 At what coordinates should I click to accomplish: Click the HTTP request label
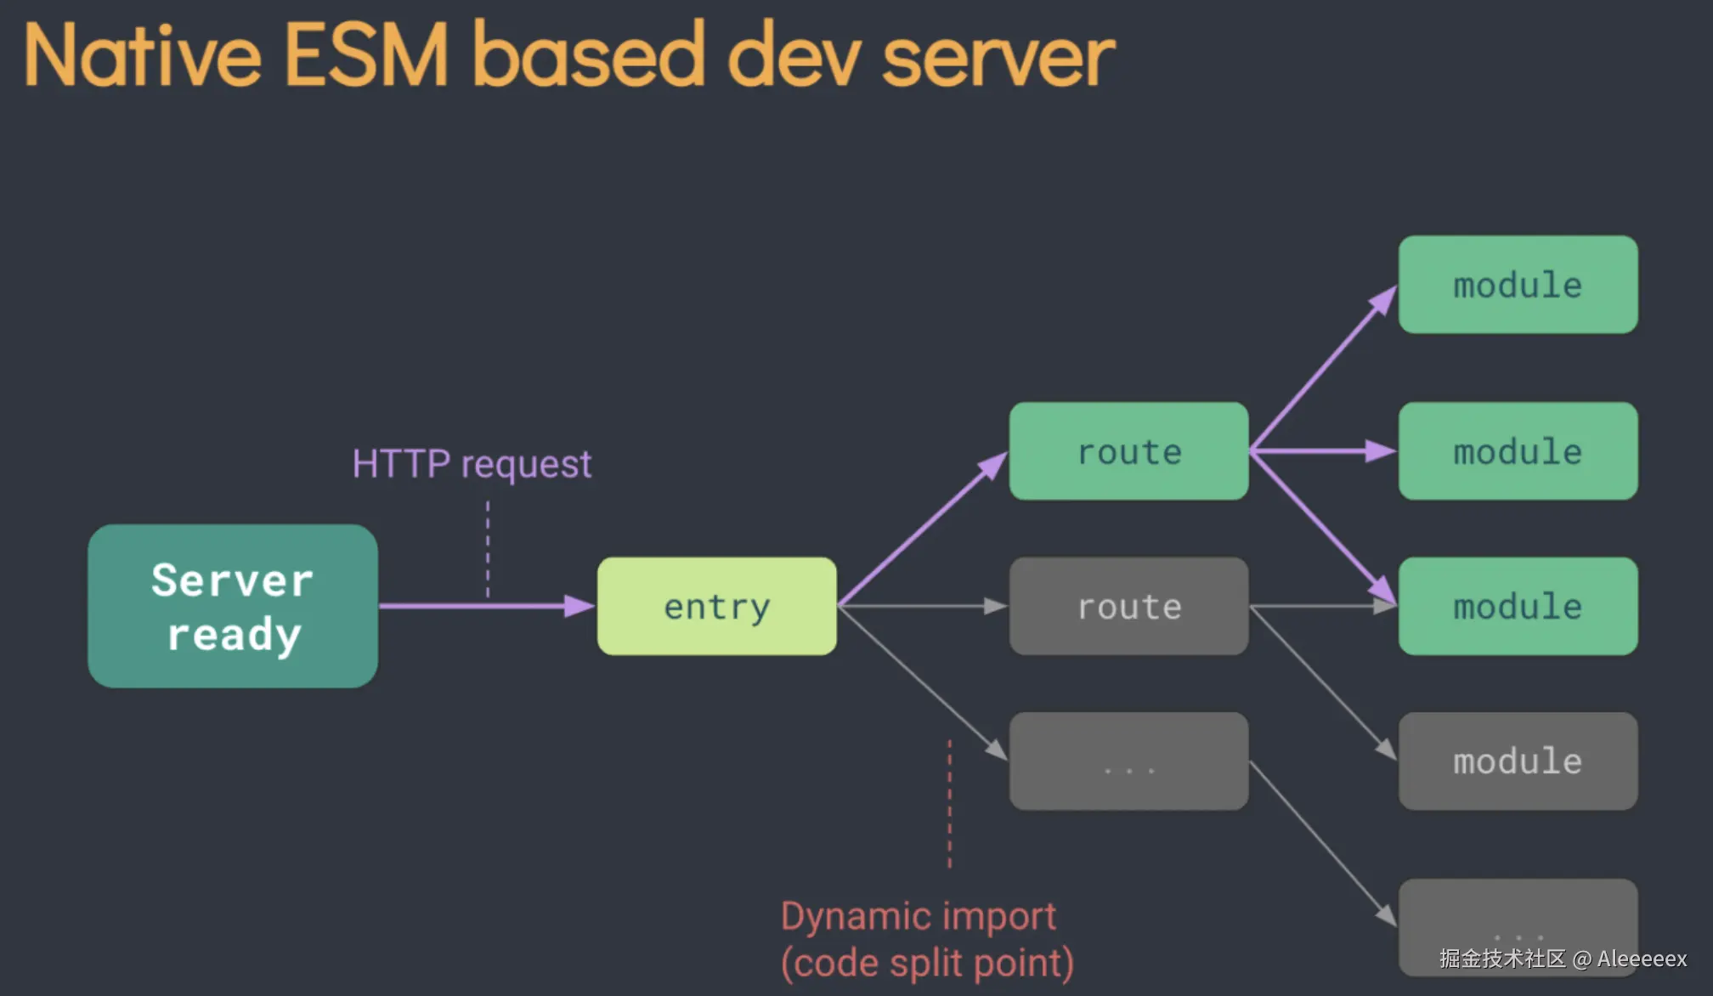tap(472, 464)
